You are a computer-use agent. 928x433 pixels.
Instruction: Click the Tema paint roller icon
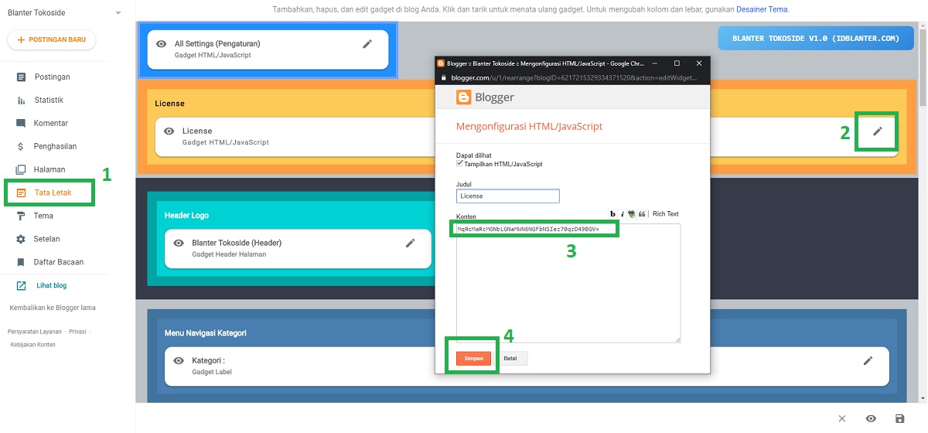coord(21,216)
